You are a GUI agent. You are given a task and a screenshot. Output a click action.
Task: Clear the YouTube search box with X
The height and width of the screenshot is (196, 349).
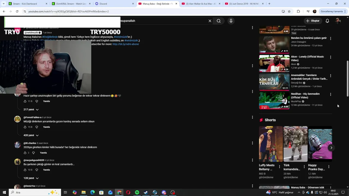coord(210,21)
